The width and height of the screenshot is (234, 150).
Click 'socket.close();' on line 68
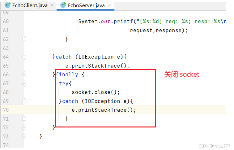(x=96, y=92)
